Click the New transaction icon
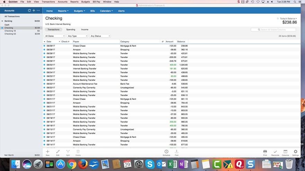This screenshot has height=171, width=305. tap(47, 152)
